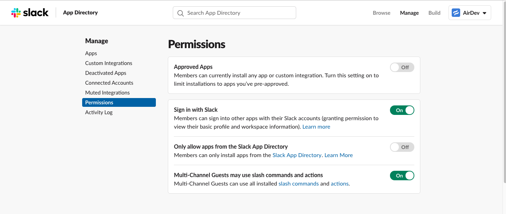Disable Multi-Channel Guests slash commands toggle
Screen dimensions: 506x214
pos(402,176)
